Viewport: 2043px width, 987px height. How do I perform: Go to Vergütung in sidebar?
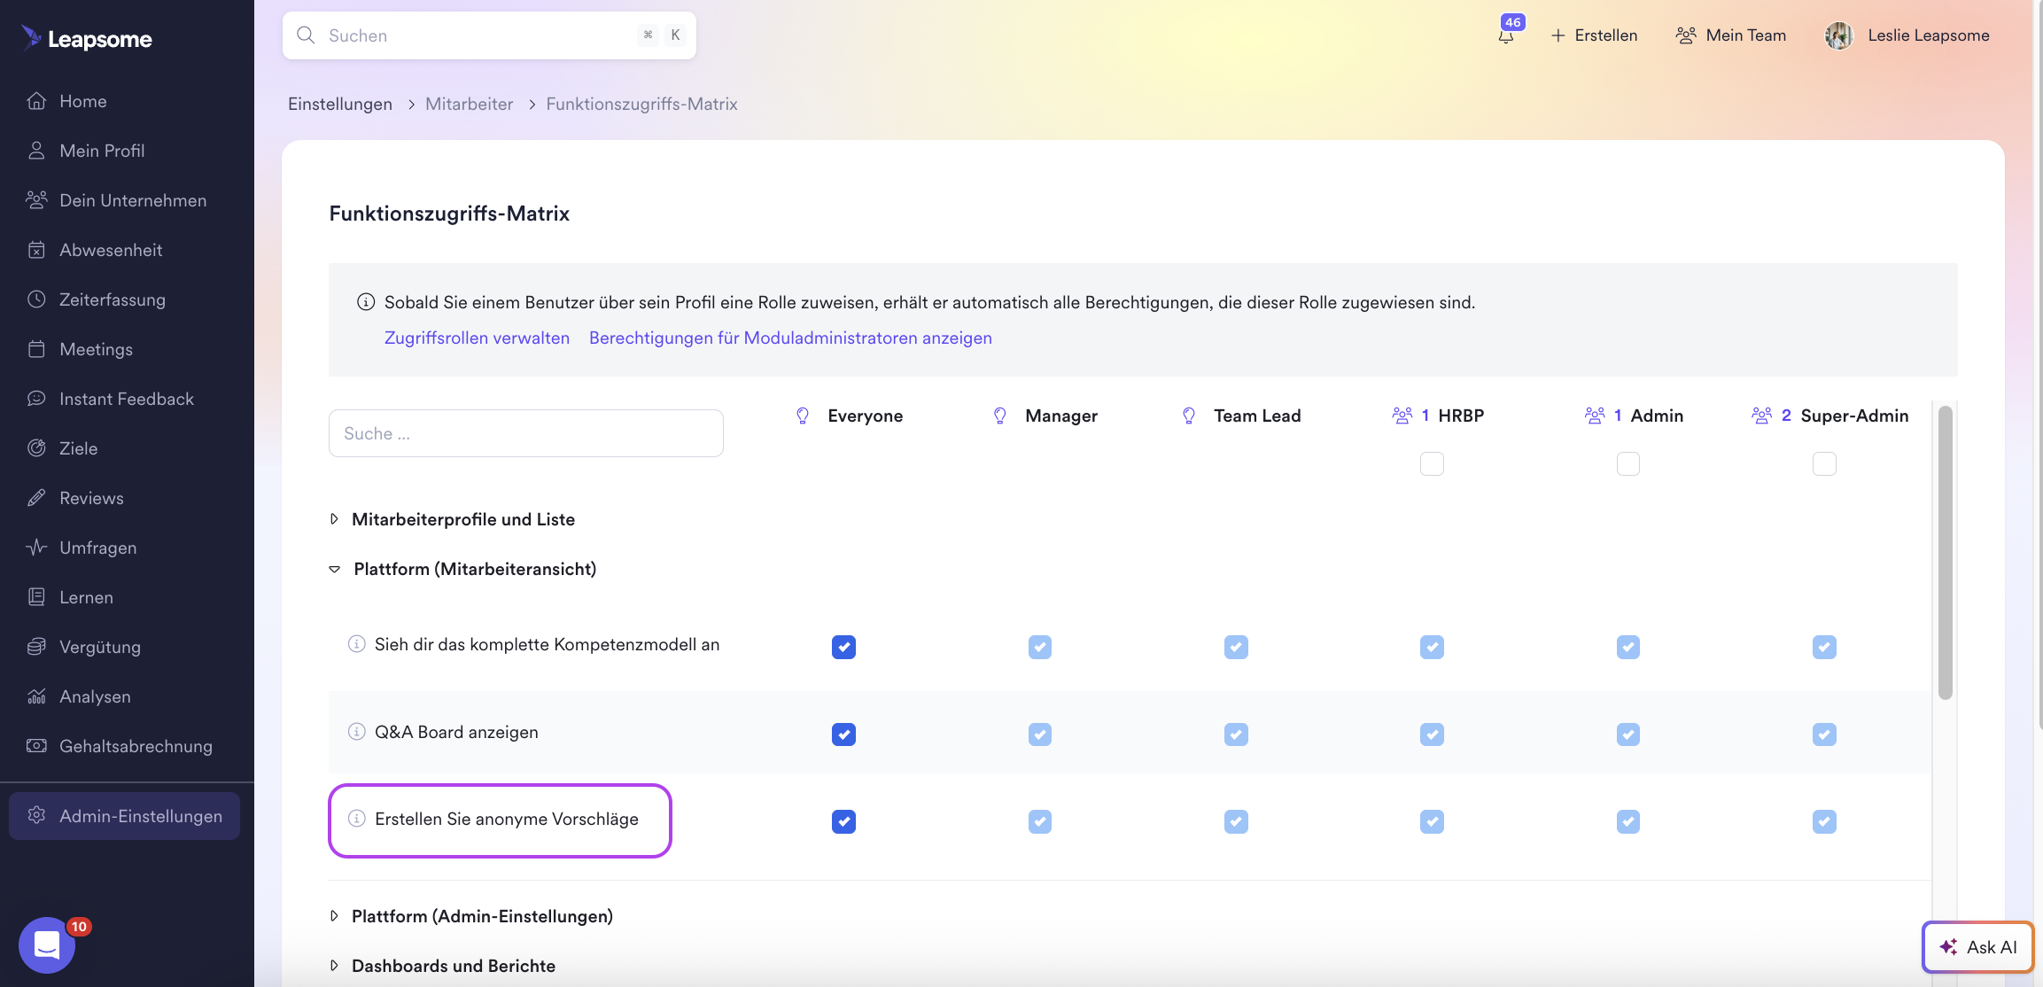[x=99, y=647]
